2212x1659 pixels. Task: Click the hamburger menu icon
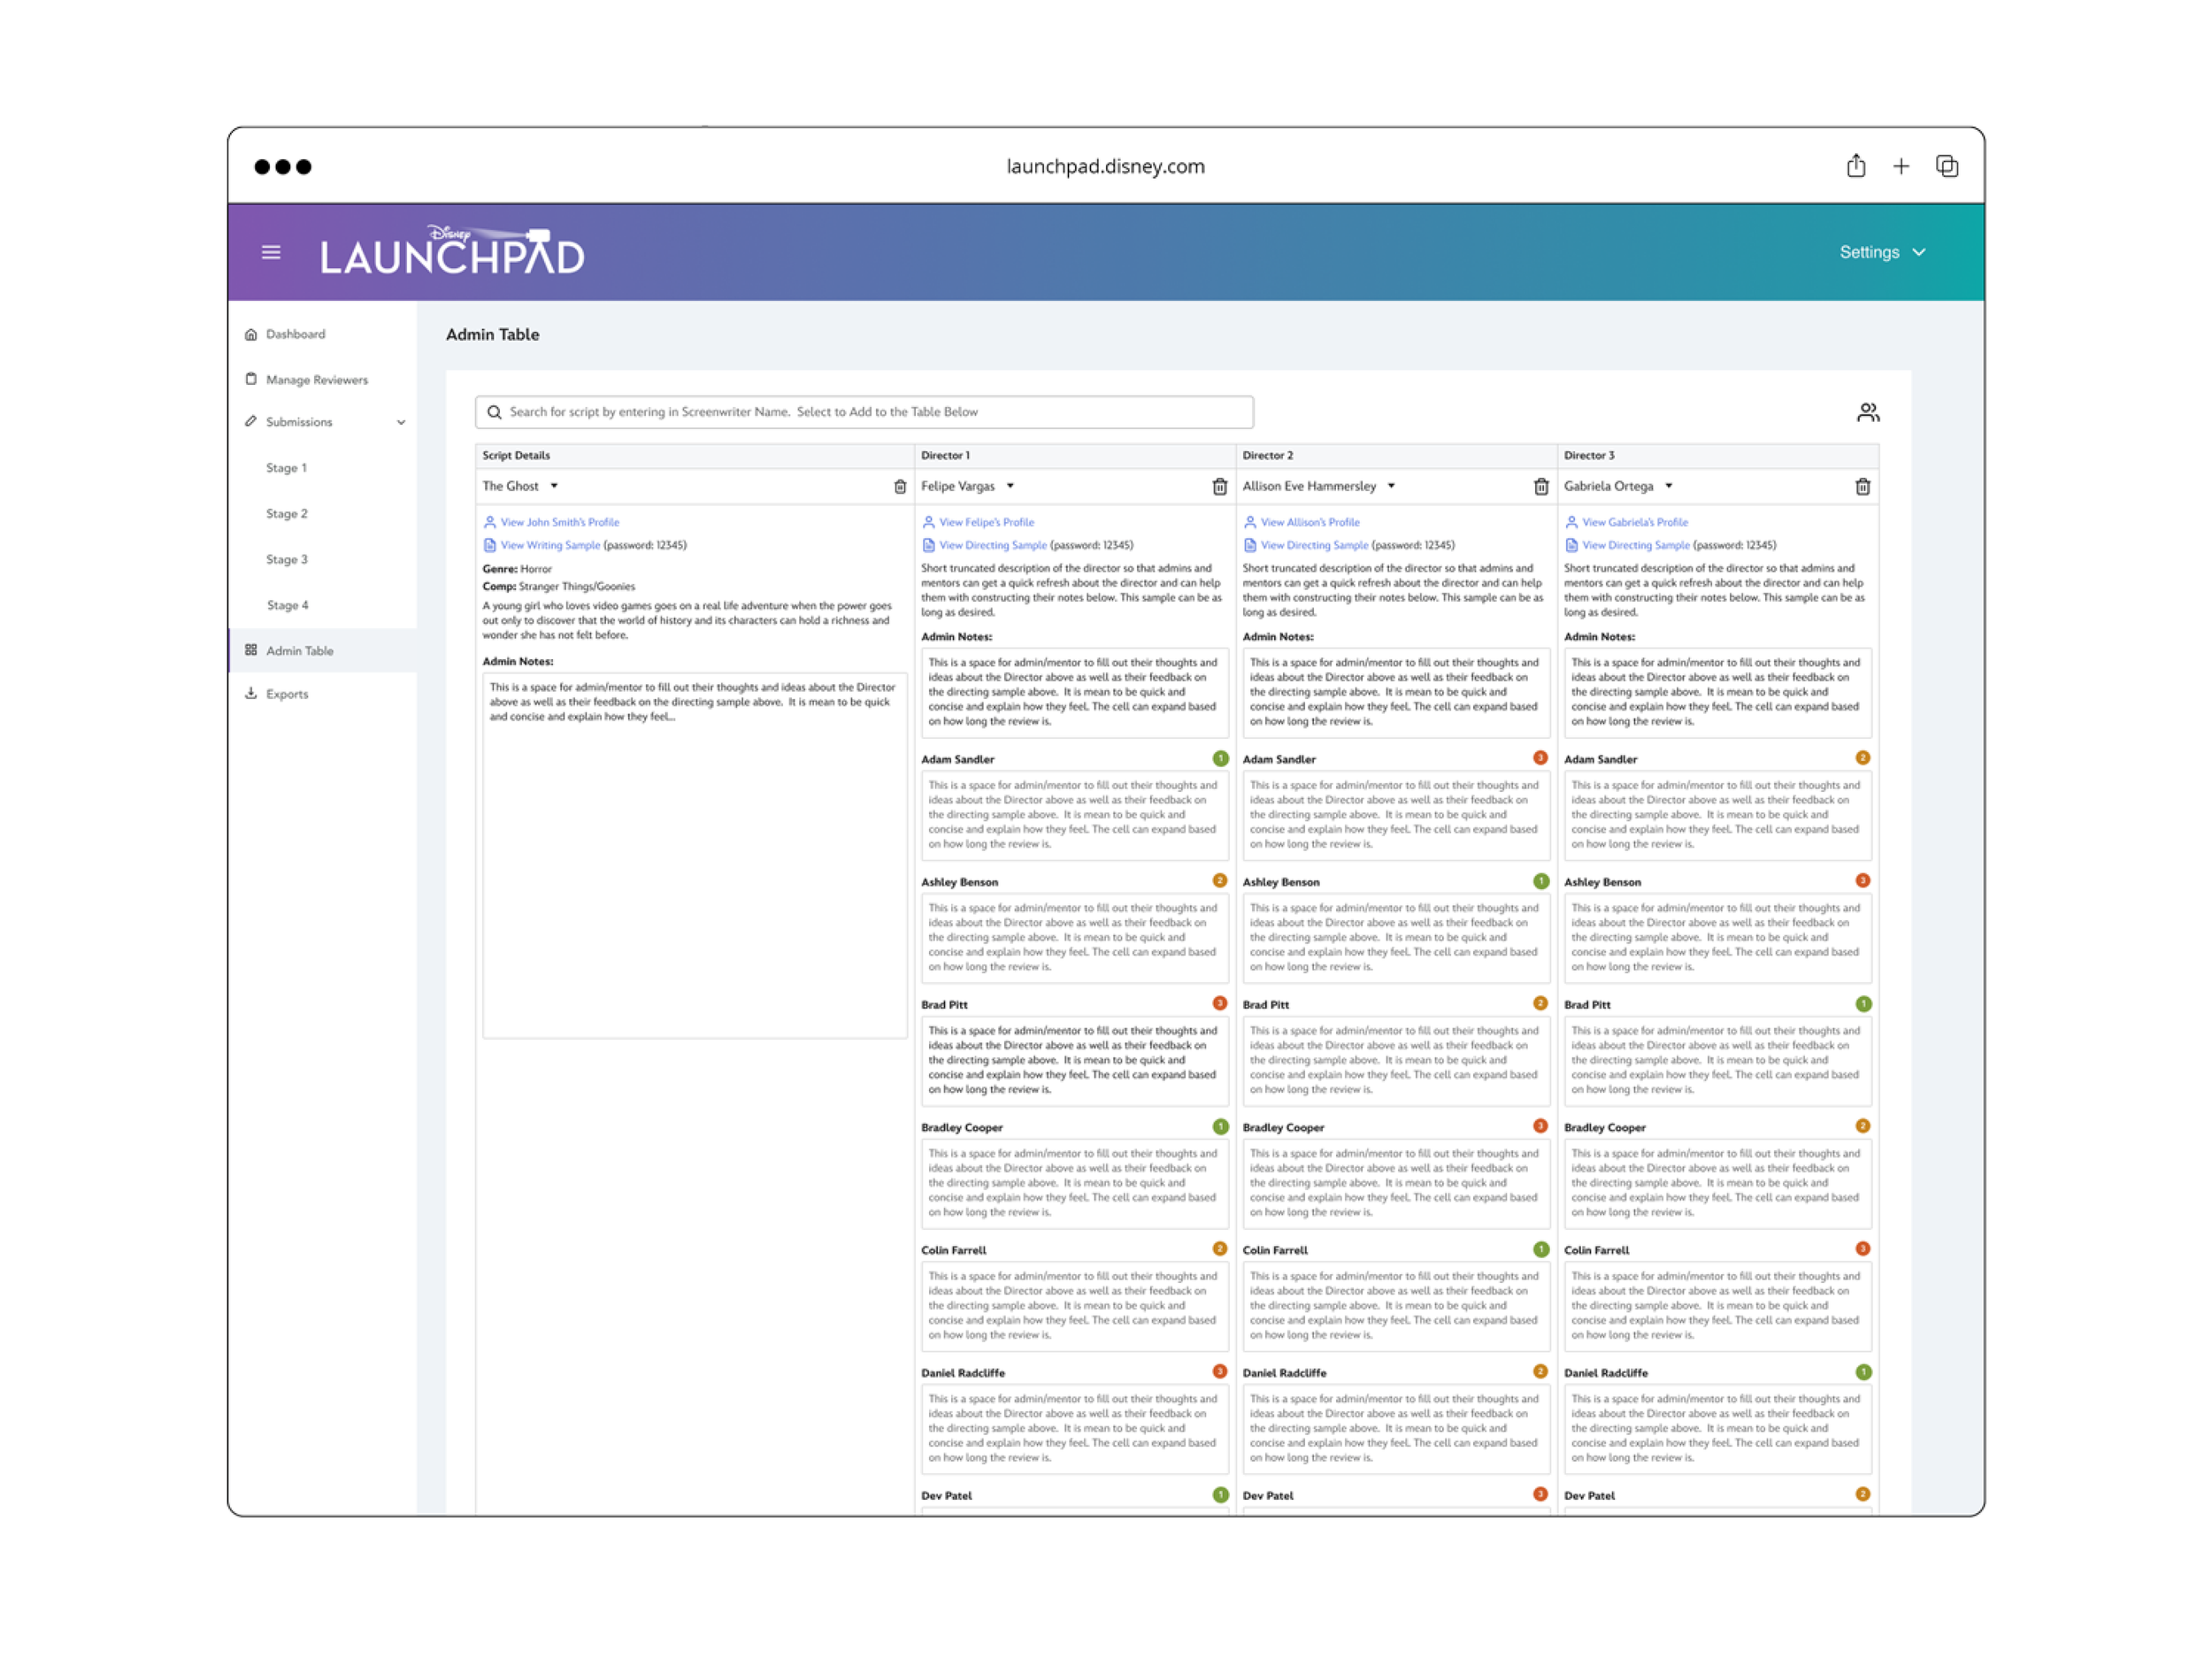pyautogui.click(x=271, y=252)
